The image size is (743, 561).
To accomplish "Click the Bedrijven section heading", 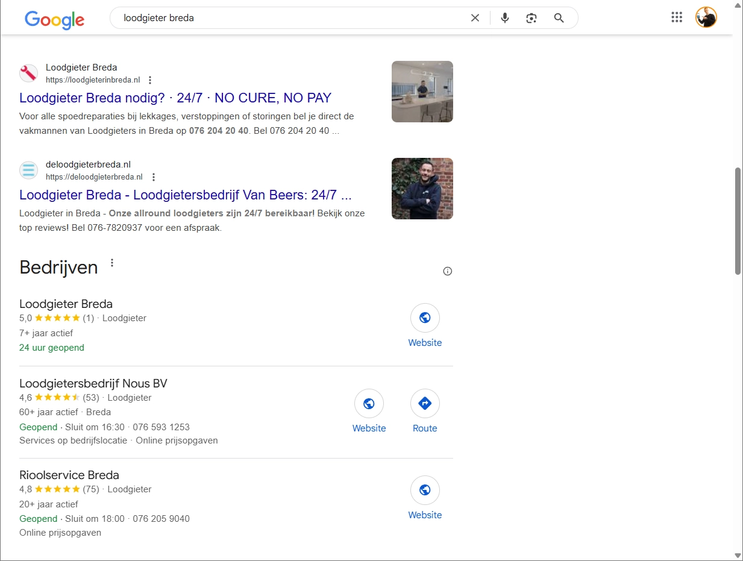I will [58, 268].
